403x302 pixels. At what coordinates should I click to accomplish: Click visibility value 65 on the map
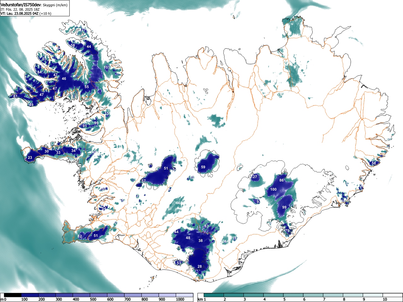pyautogui.click(x=44, y=59)
